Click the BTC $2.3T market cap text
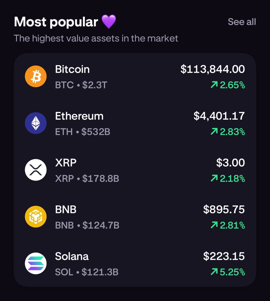The width and height of the screenshot is (270, 301). [x=81, y=85]
